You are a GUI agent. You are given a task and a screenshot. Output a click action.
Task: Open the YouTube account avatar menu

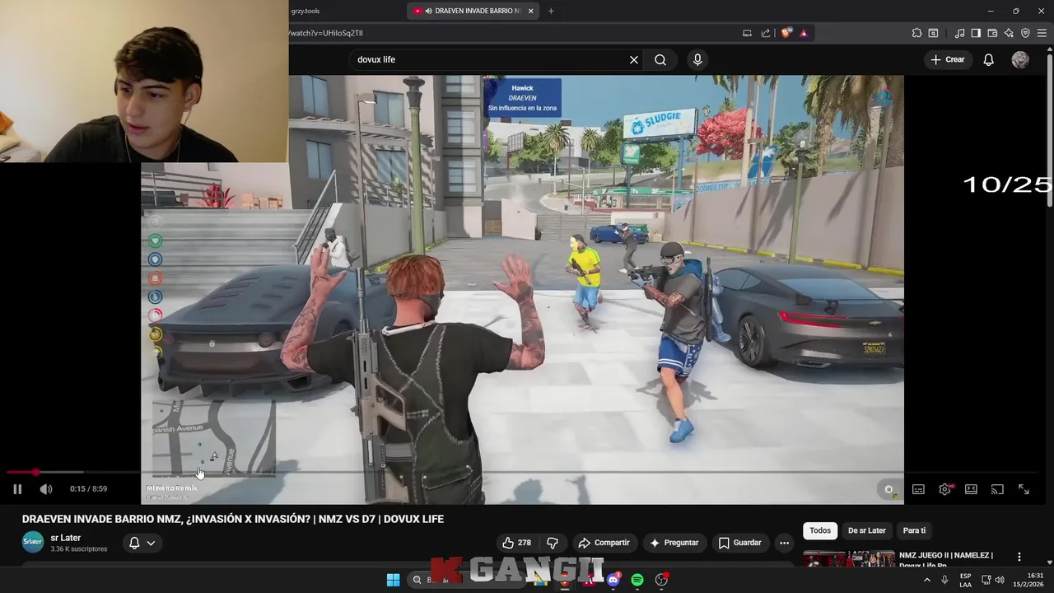1020,59
